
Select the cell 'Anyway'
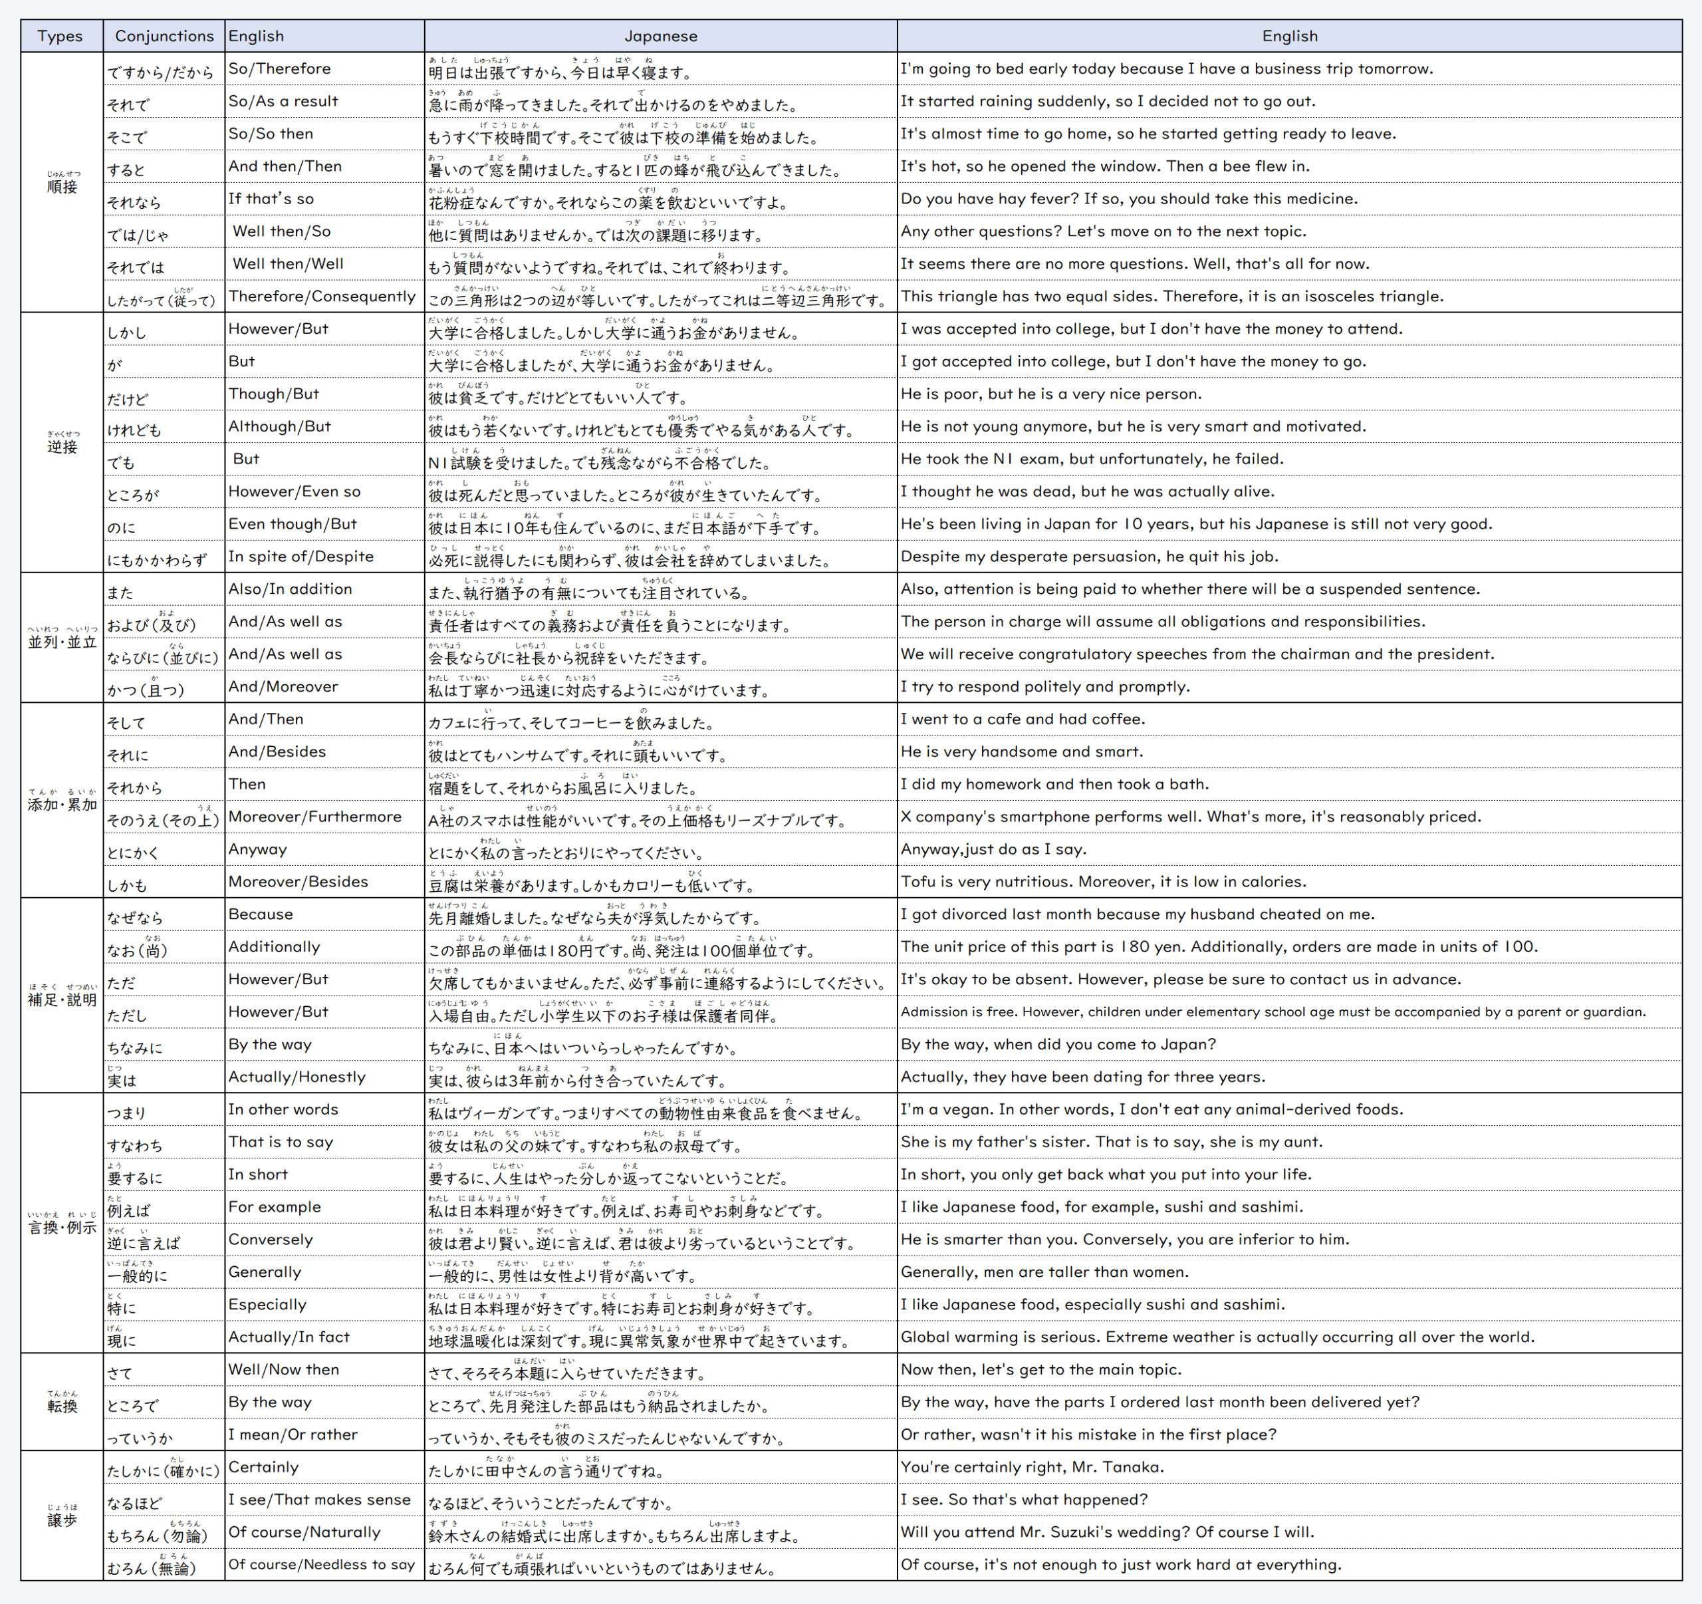[x=324, y=849]
